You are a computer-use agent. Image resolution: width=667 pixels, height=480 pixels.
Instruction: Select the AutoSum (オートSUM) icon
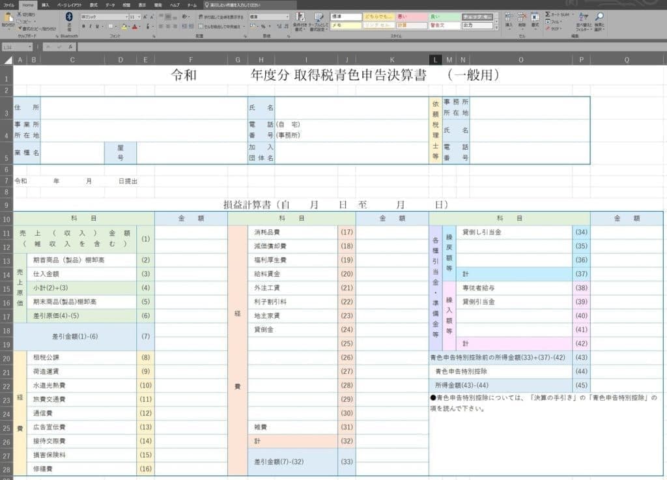547,14
